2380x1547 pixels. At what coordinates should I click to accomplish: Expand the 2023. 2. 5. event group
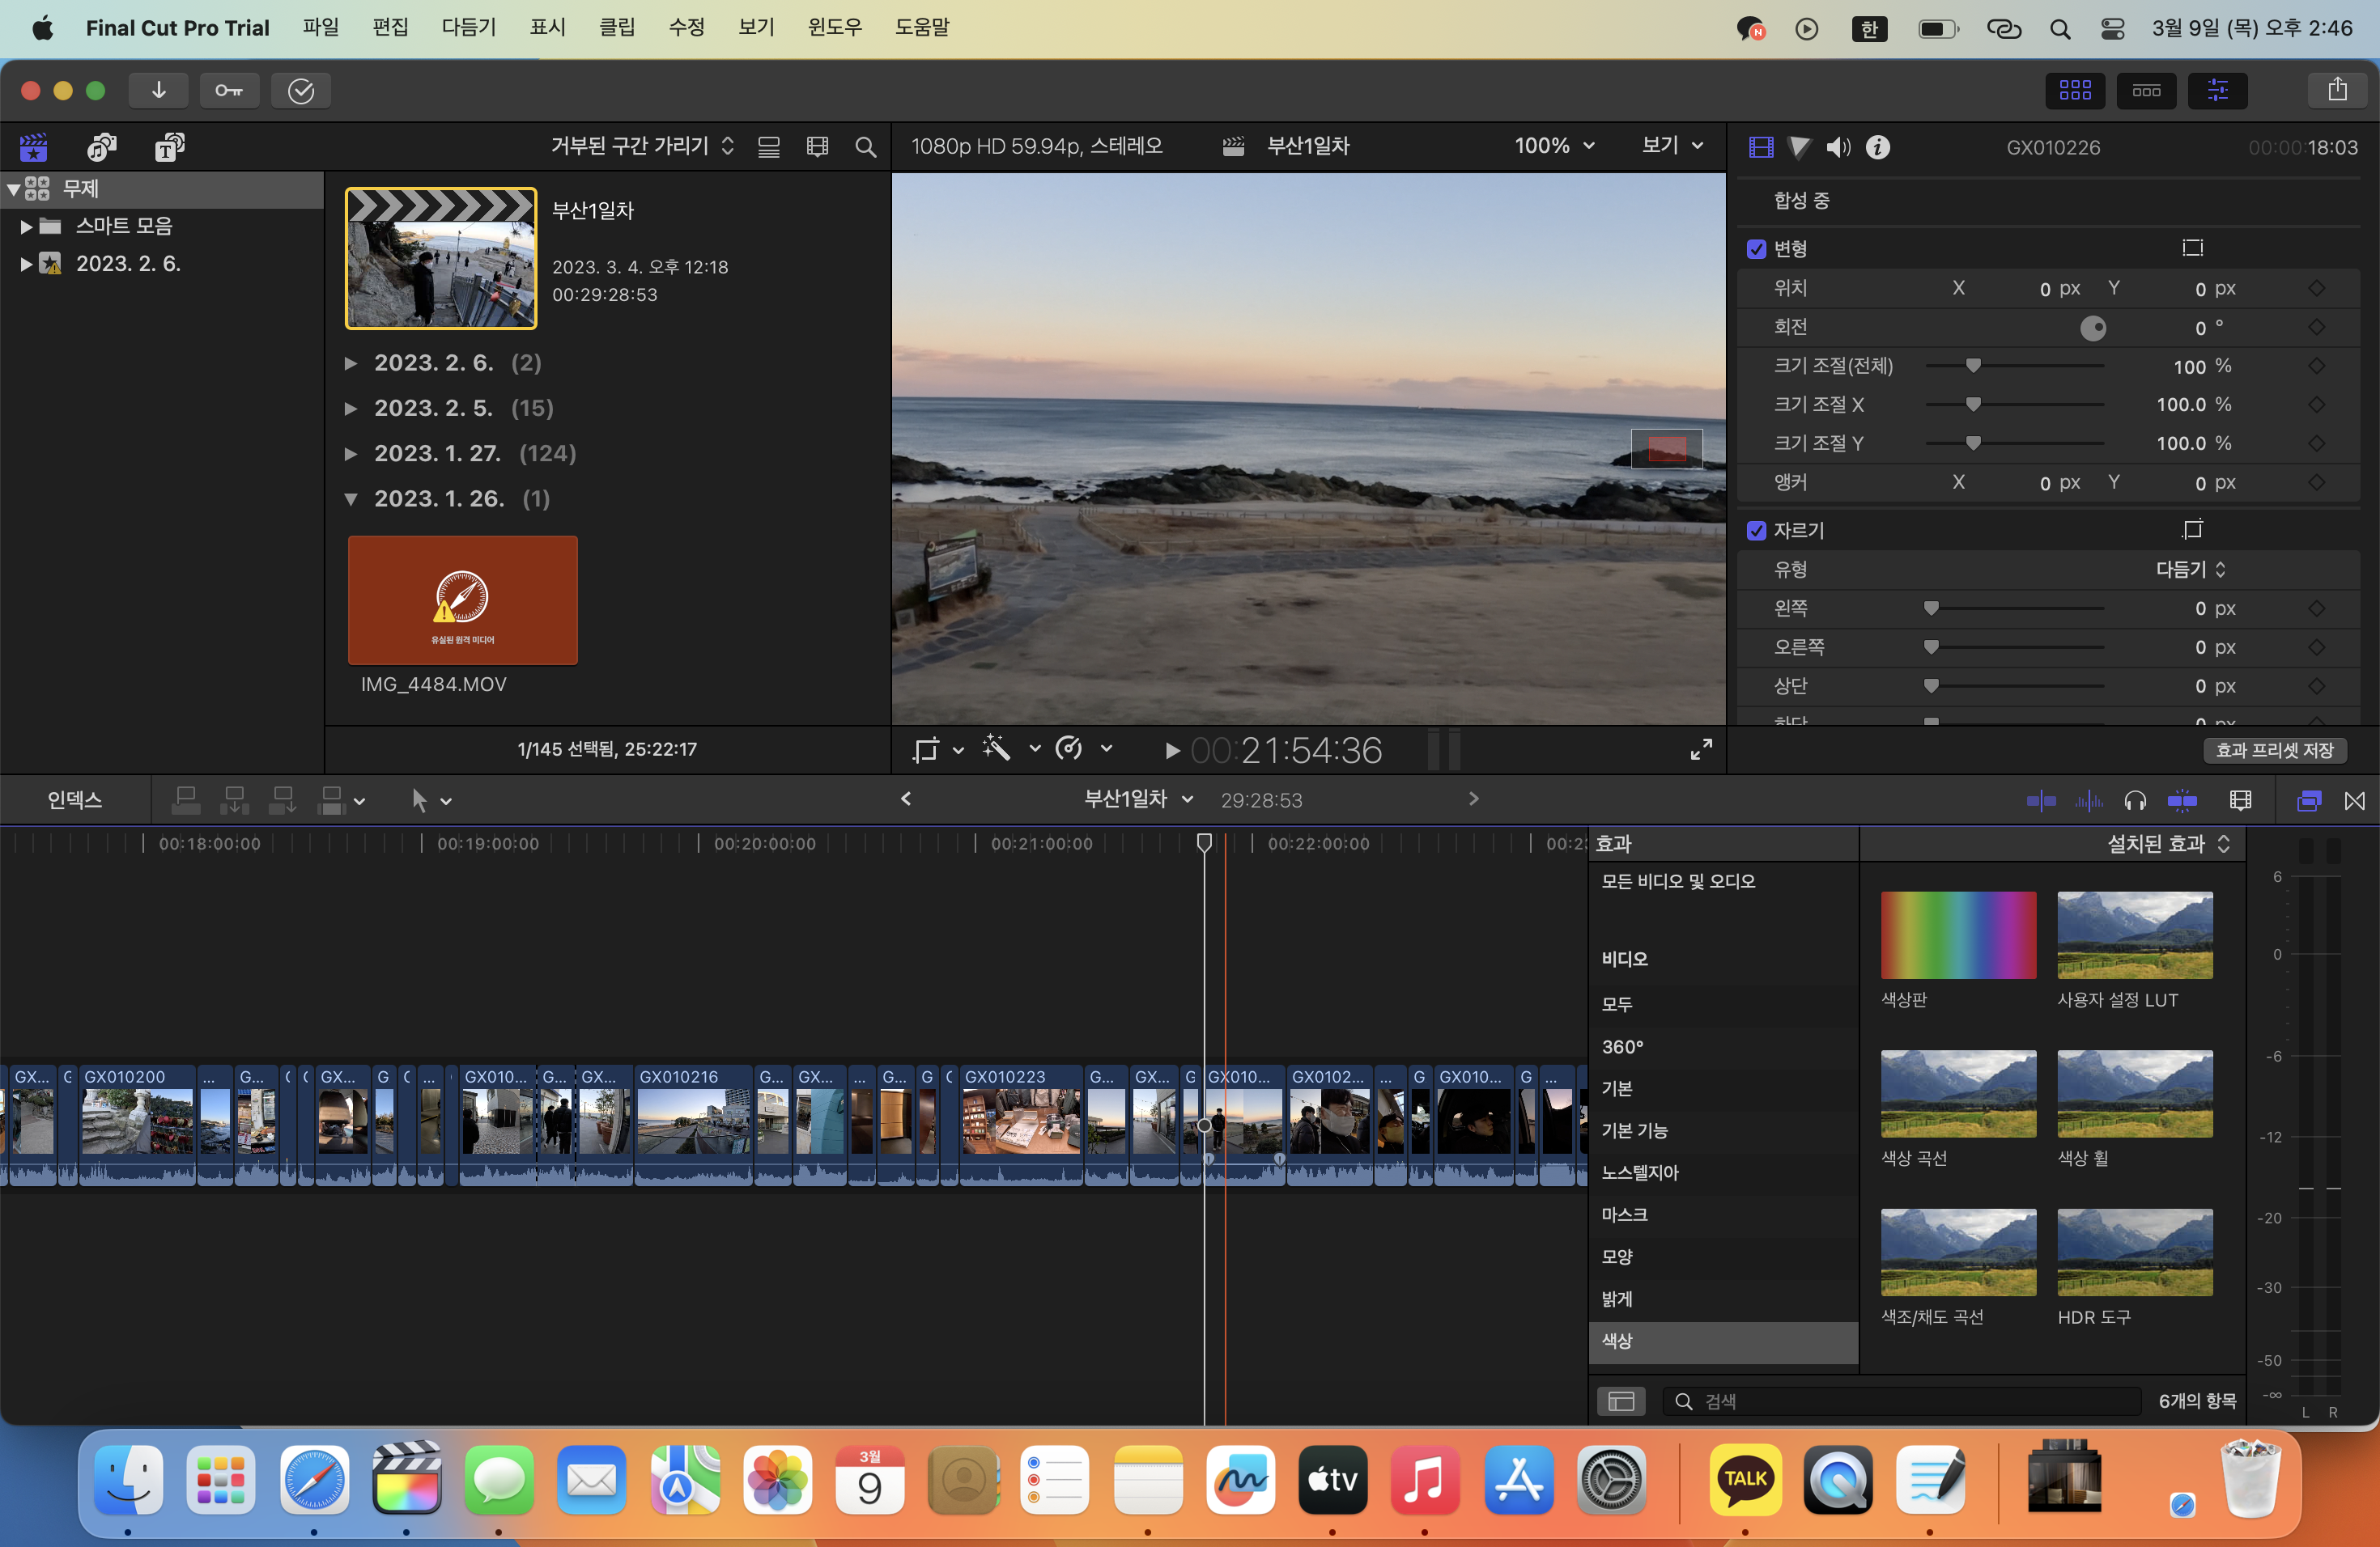351,409
